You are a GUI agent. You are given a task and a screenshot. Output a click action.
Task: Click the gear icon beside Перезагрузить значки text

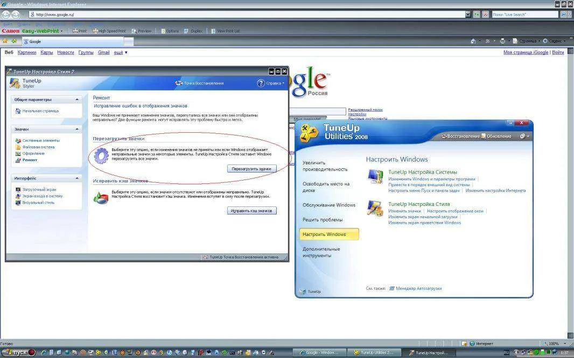[101, 155]
